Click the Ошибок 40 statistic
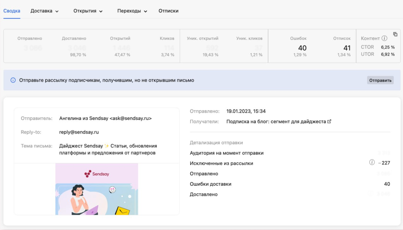403x230 pixels. pyautogui.click(x=298, y=47)
